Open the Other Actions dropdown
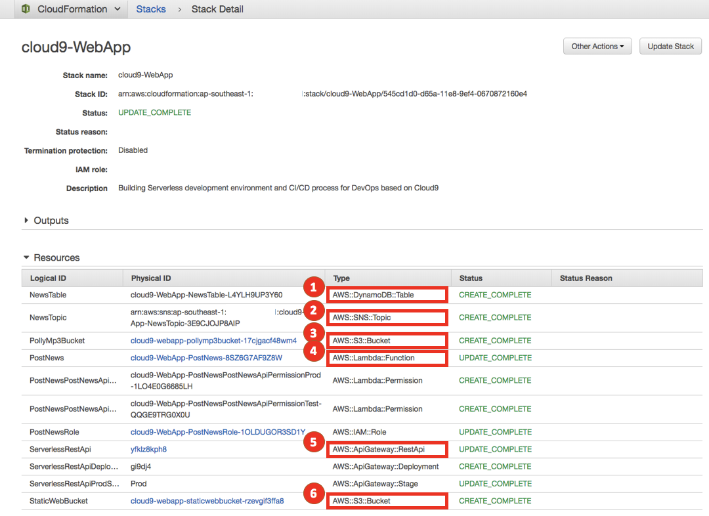The image size is (709, 516). point(597,46)
